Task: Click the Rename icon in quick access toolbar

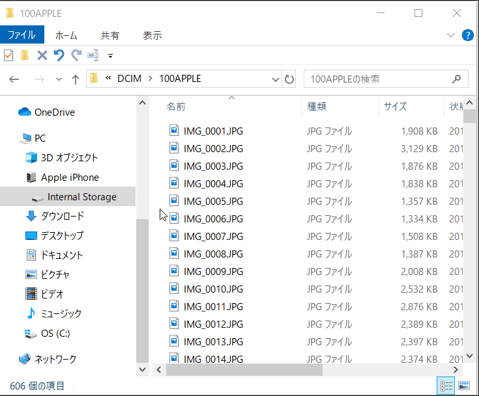Action: pos(93,55)
